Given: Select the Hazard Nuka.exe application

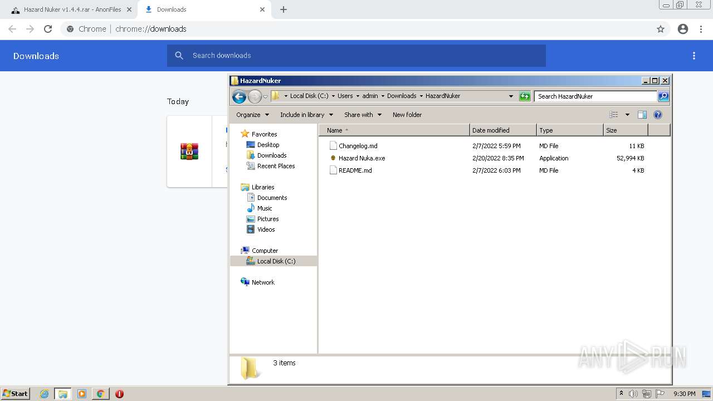Looking at the screenshot, I should pos(362,158).
